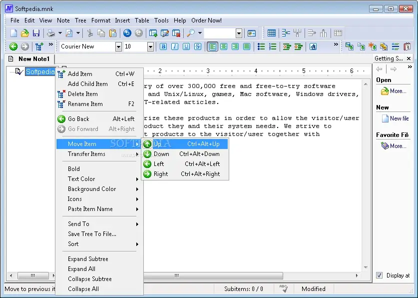Screen dimensions: 418x298
Task: Click the Copy toolbar icon
Action: [x=101, y=33]
